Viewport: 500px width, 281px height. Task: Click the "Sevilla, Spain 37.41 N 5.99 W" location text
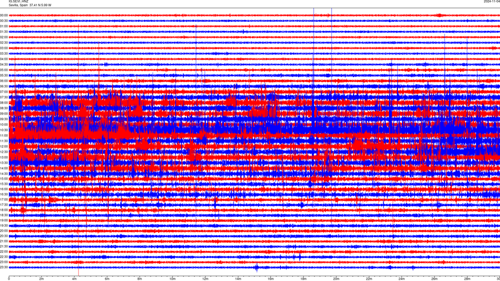point(30,5)
